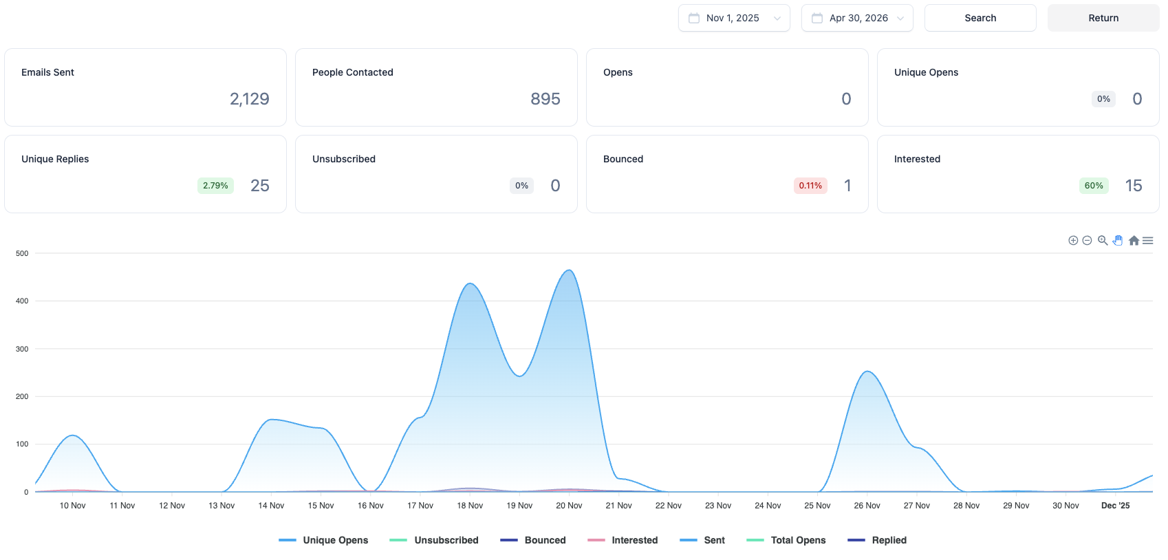Toggle Unsubscribed series in legend
The image size is (1168, 560).
(434, 540)
